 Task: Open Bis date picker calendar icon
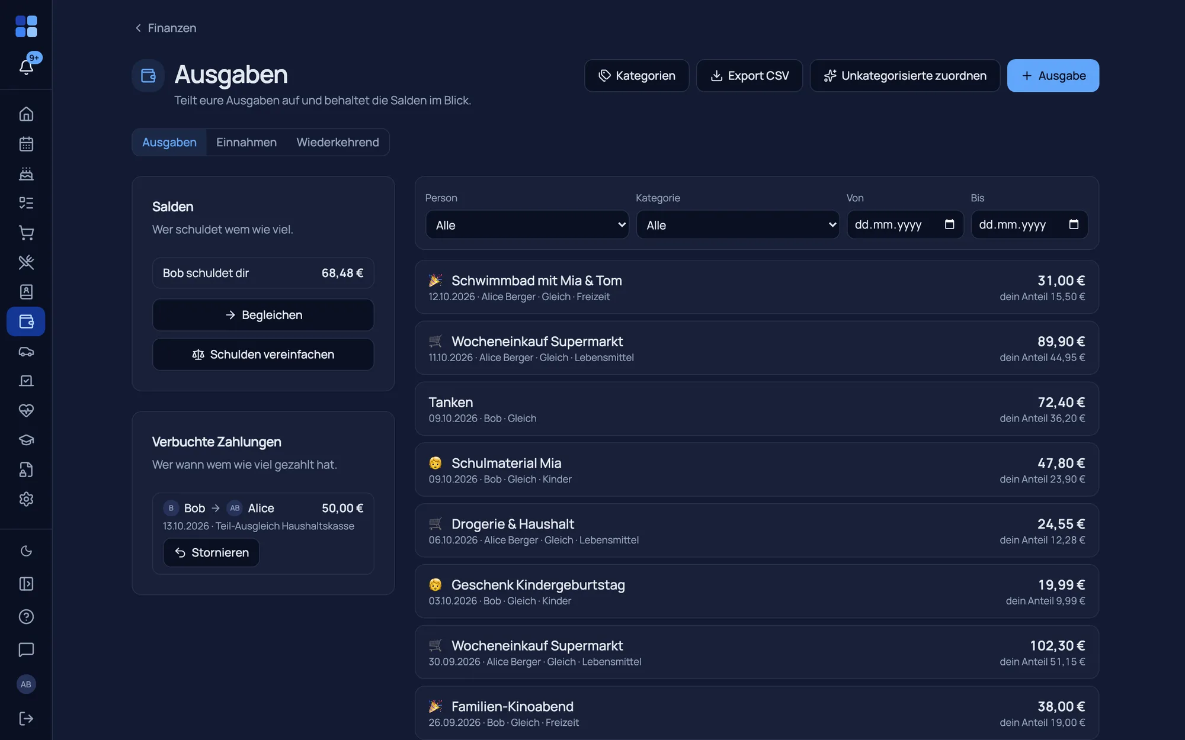point(1074,224)
